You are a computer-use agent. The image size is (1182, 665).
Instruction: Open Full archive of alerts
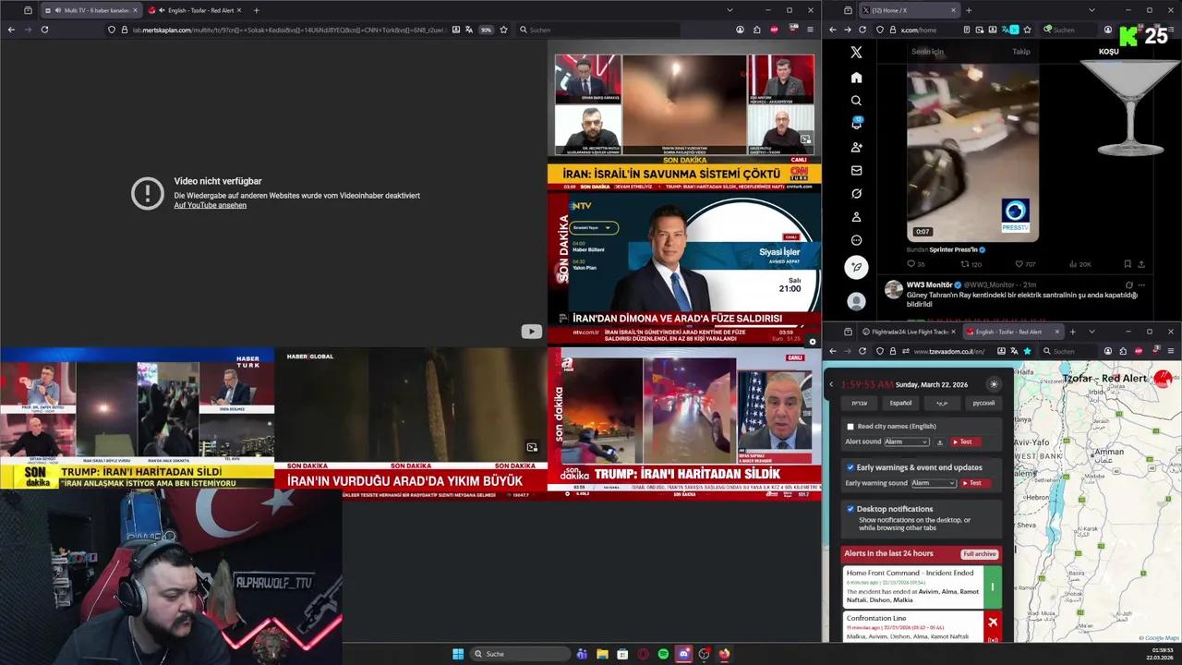point(979,554)
